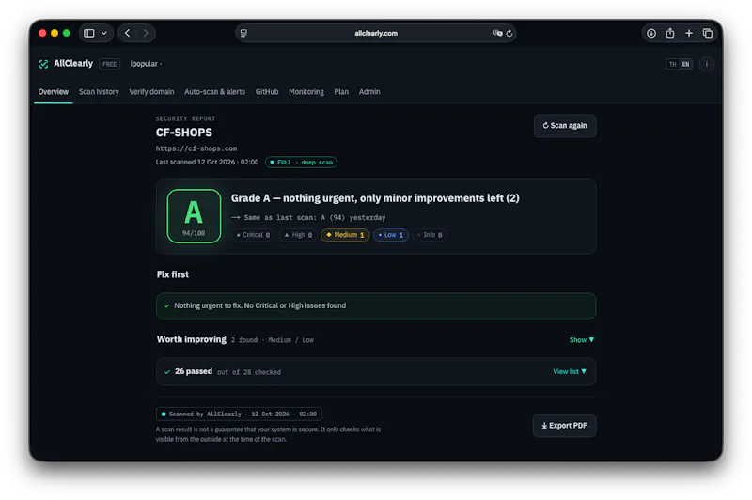Expand Worth improving with Show

point(581,340)
